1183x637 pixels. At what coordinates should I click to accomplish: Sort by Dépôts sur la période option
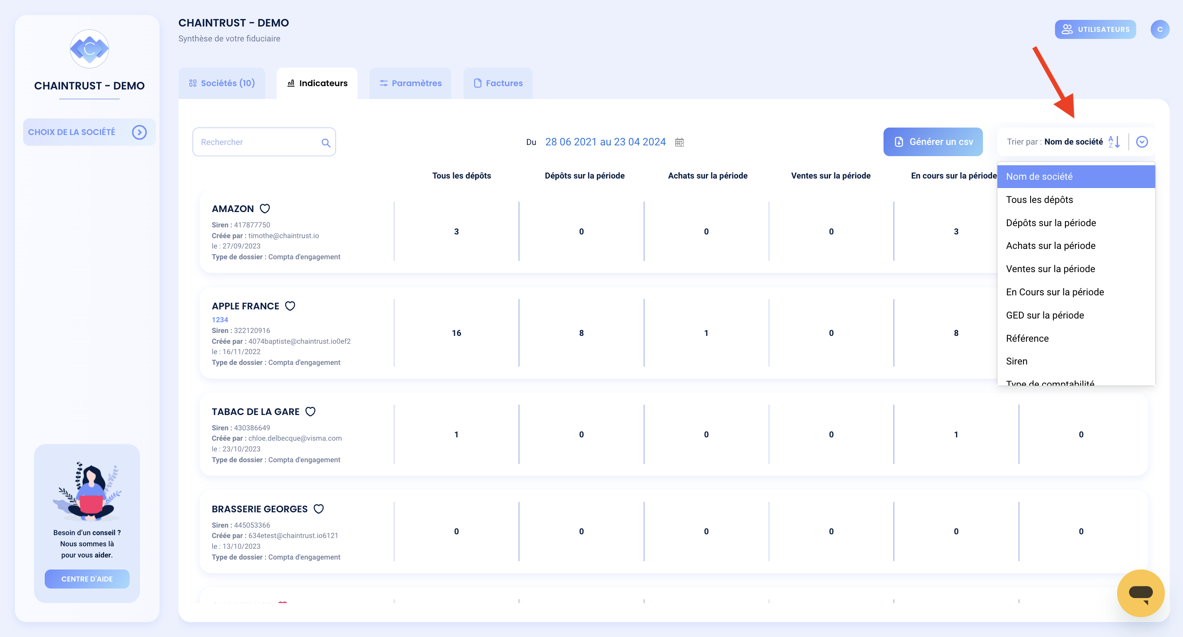[1076, 223]
